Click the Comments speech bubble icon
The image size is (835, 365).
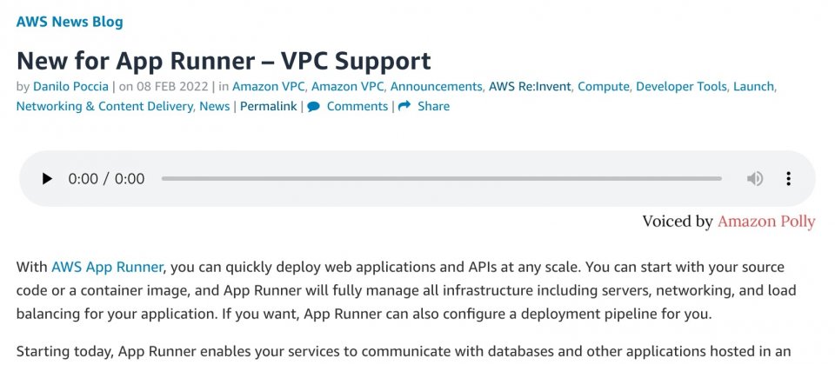tap(314, 106)
